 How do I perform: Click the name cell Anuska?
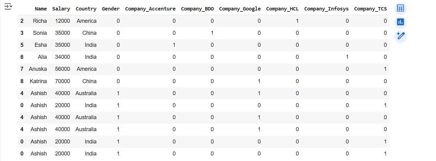coord(38,69)
